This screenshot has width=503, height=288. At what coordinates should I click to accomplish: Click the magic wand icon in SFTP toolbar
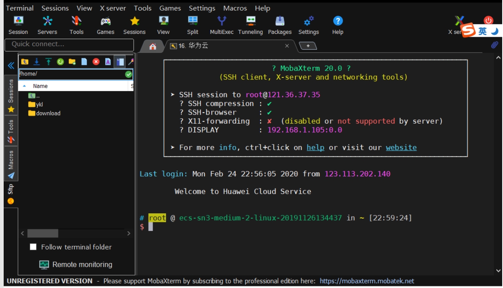click(x=131, y=62)
